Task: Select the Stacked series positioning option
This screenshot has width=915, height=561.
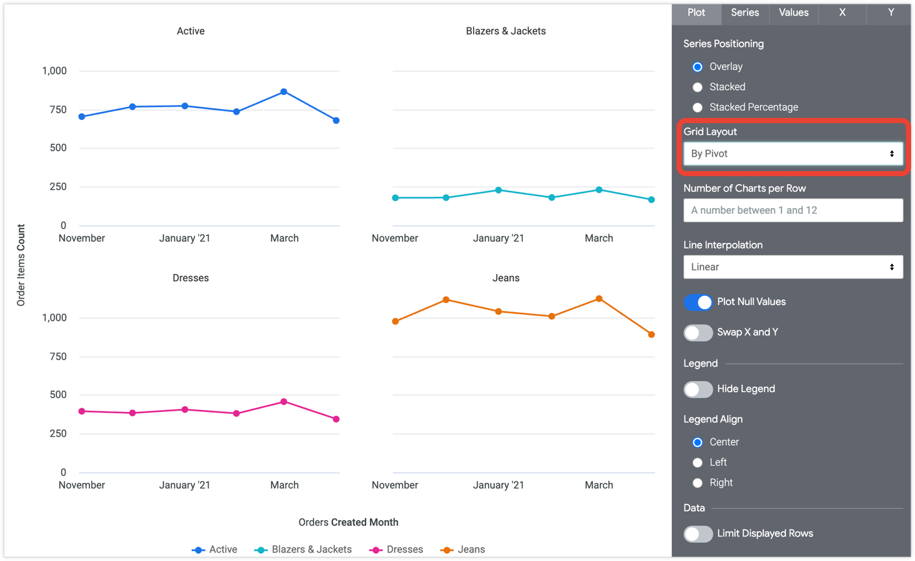Action: (x=697, y=87)
